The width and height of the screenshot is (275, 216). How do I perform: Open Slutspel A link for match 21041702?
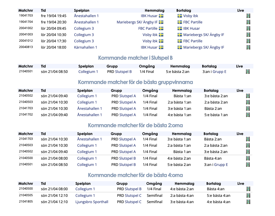(127, 115)
